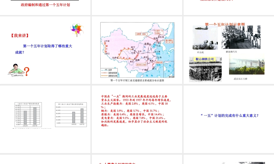Click the line 发电量为：美国9.1%
Viewport: 274px width, 164px height.
point(133,118)
